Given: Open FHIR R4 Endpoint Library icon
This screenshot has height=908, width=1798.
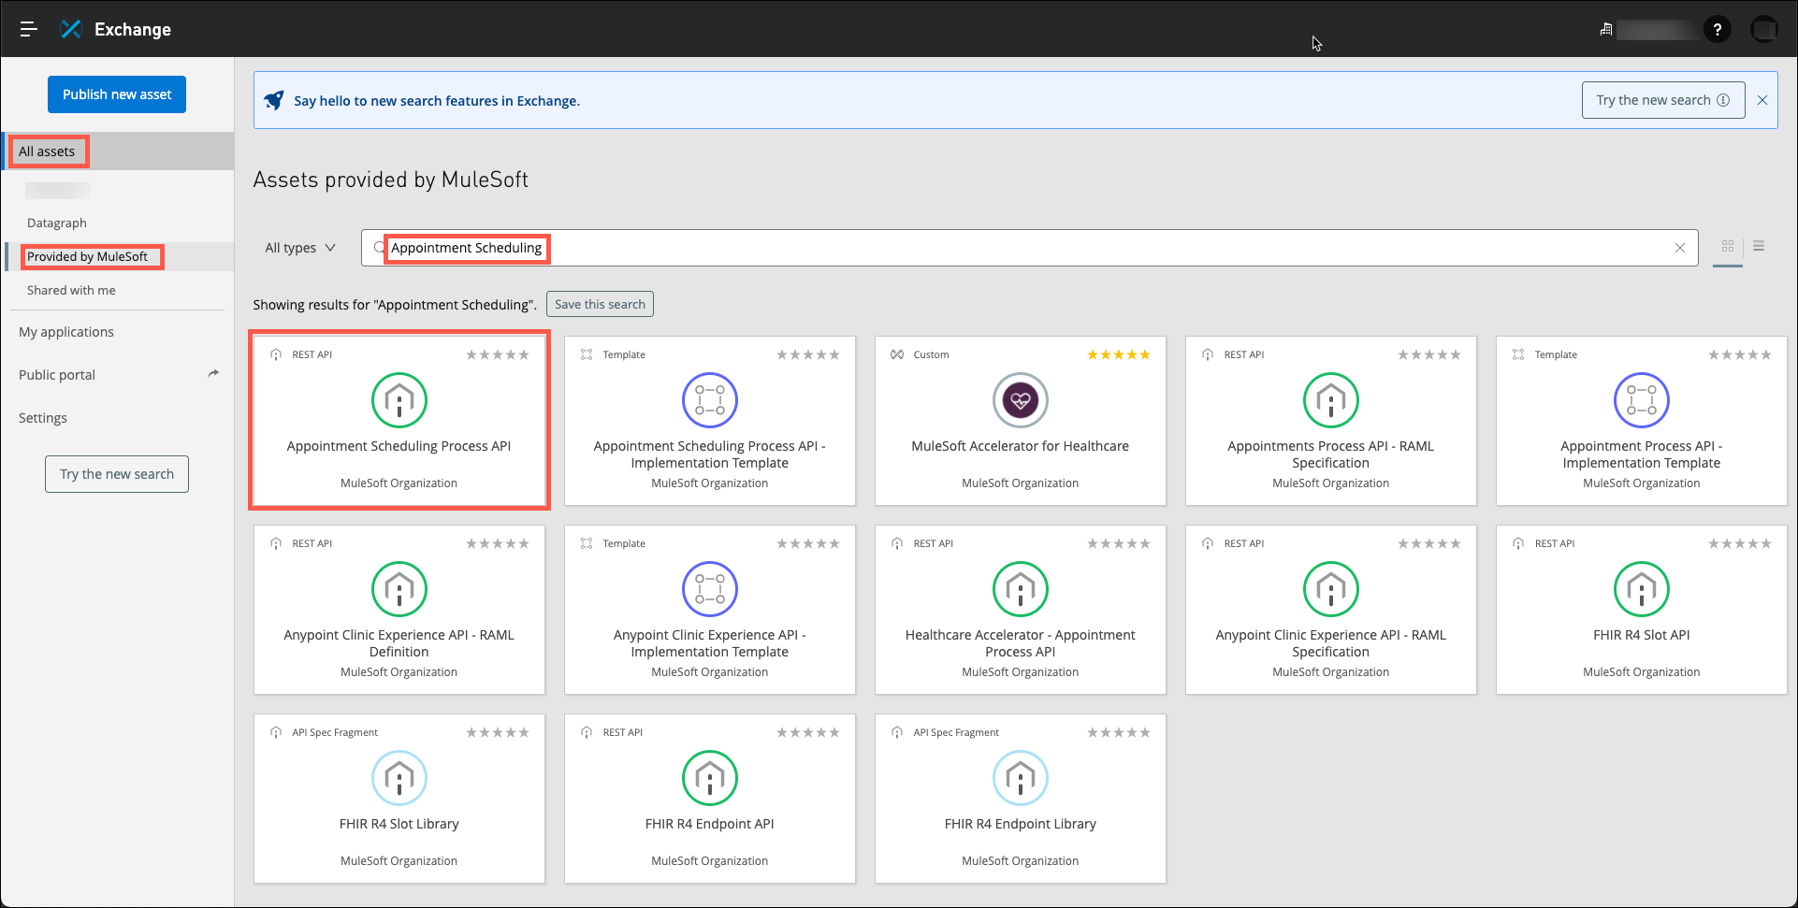Looking at the screenshot, I should (x=1021, y=778).
